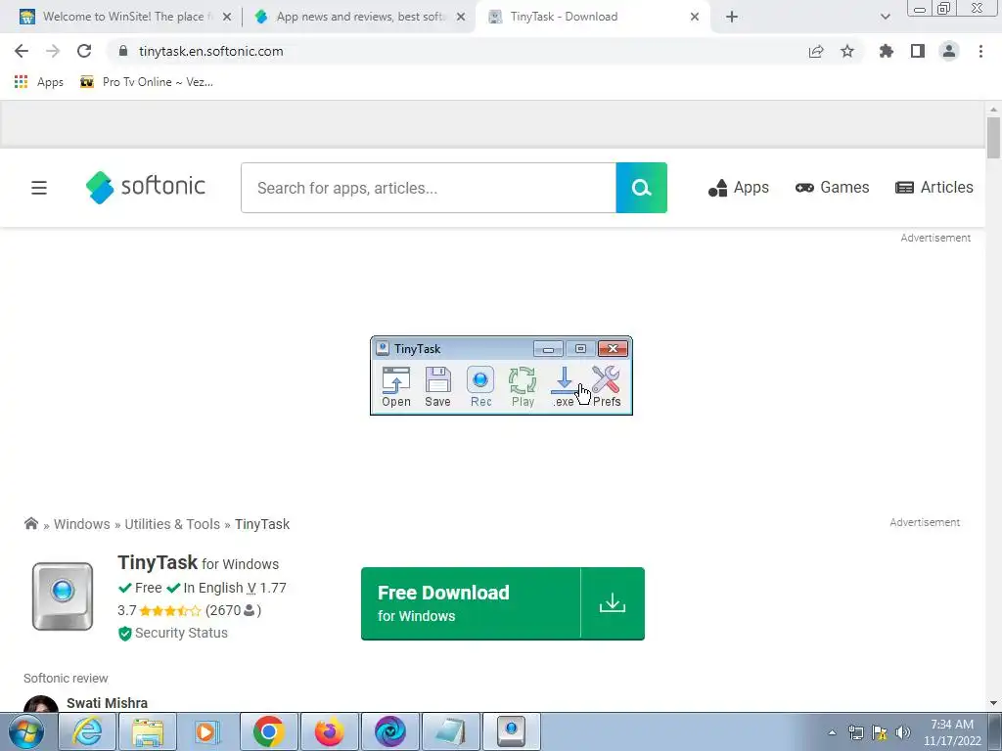Click the TinyTask taskbar icon
1002x751 pixels.
[511, 731]
